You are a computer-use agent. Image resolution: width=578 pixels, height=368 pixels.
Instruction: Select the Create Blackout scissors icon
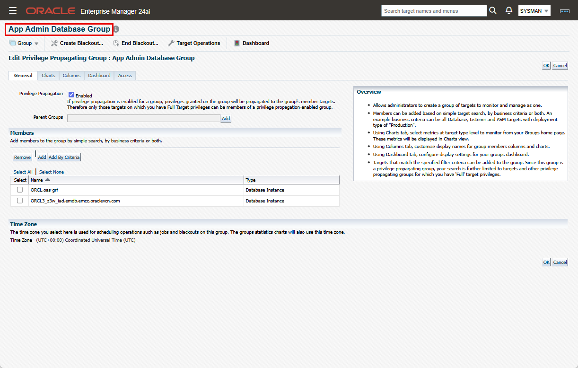coord(55,43)
